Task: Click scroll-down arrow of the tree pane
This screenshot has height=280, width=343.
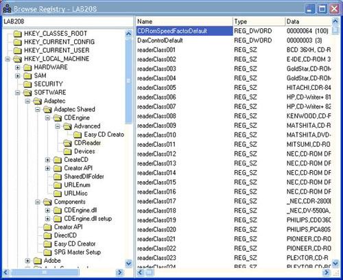Action: (x=128, y=264)
